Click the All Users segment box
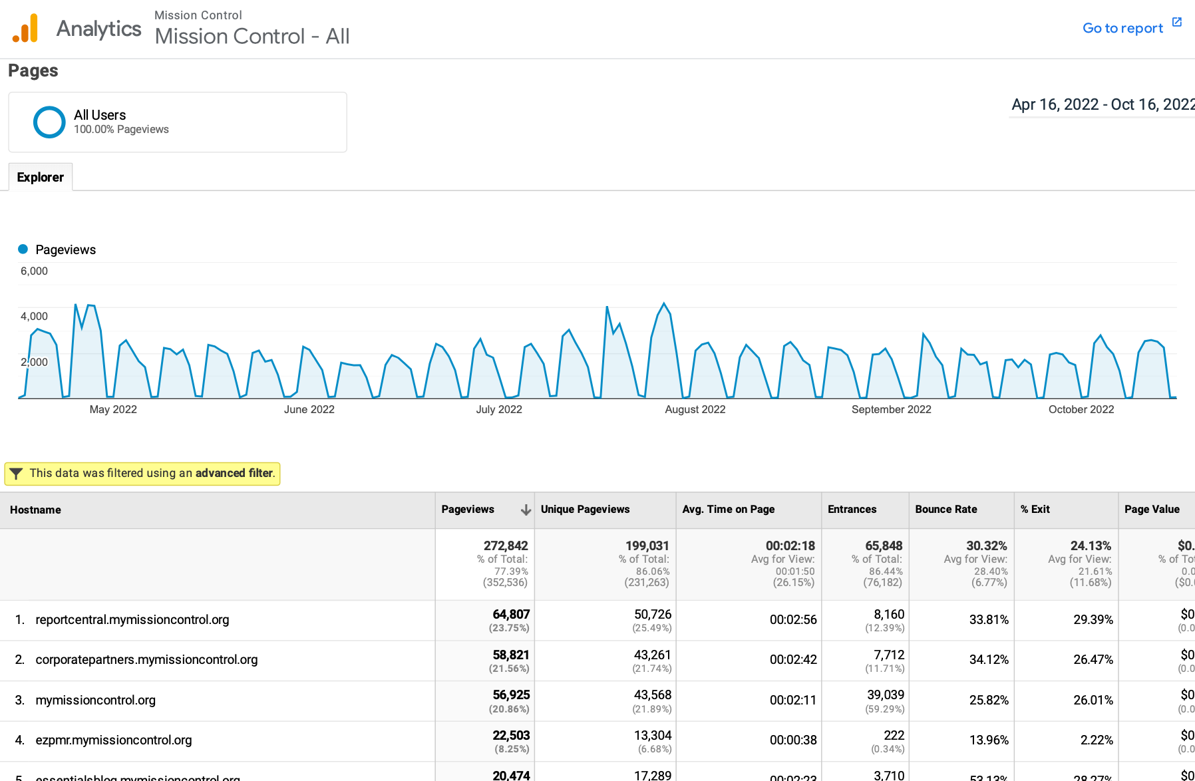The image size is (1195, 781). (x=178, y=122)
